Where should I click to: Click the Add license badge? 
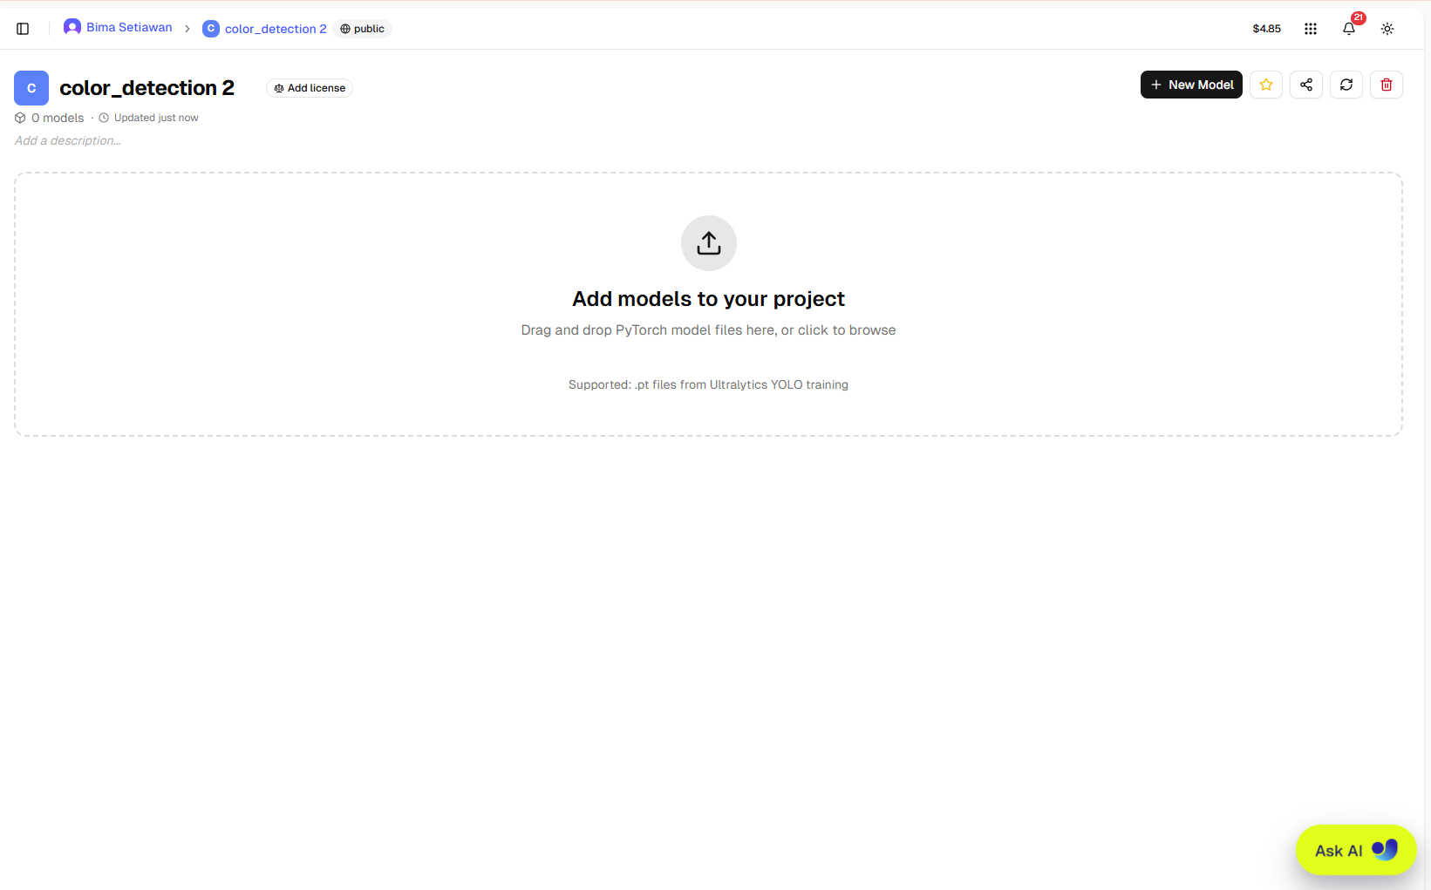pos(310,88)
